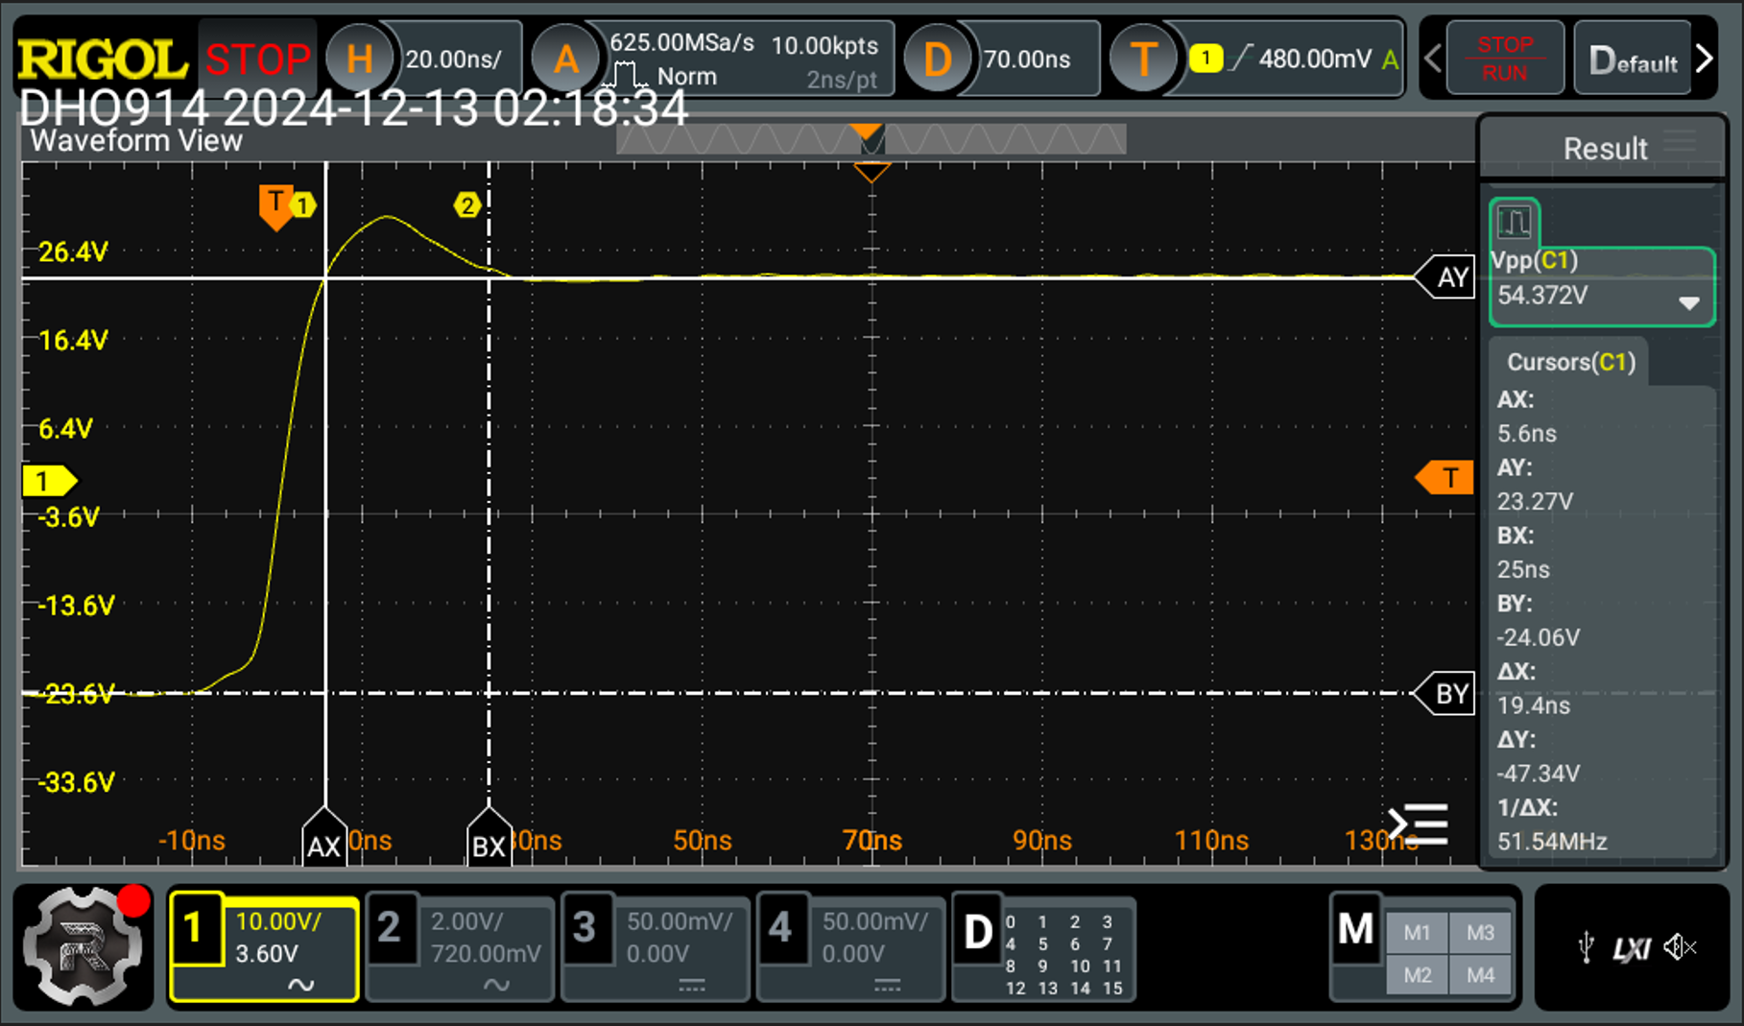This screenshot has width=1744, height=1026.
Task: Click the Vpp measurement pulse icon
Action: (x=1515, y=223)
